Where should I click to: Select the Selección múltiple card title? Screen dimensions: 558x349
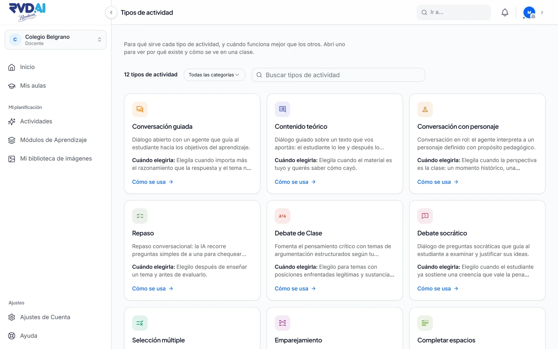158,340
